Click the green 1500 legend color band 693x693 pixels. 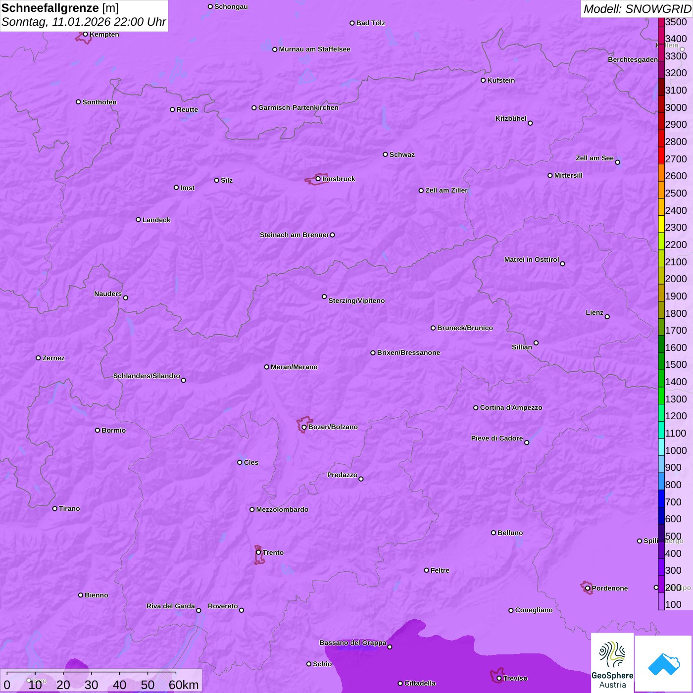(661, 361)
